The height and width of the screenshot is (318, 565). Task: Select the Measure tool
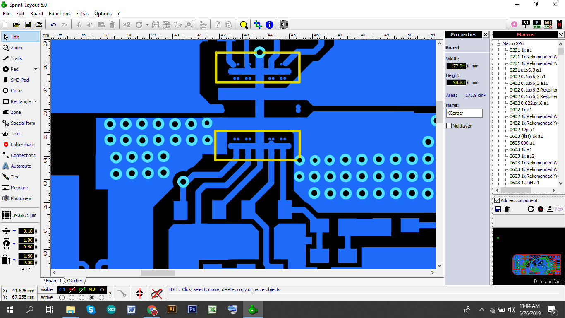(x=20, y=188)
